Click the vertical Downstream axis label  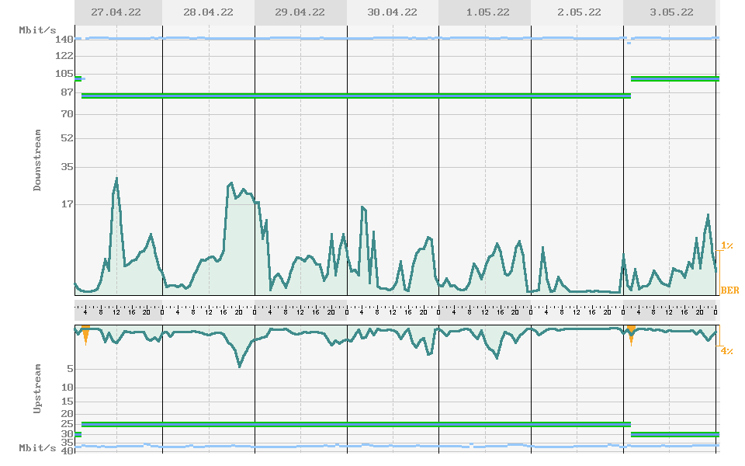point(37,160)
